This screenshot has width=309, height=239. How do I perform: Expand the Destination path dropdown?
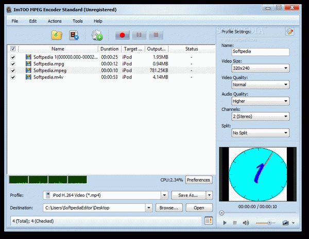coord(149,208)
